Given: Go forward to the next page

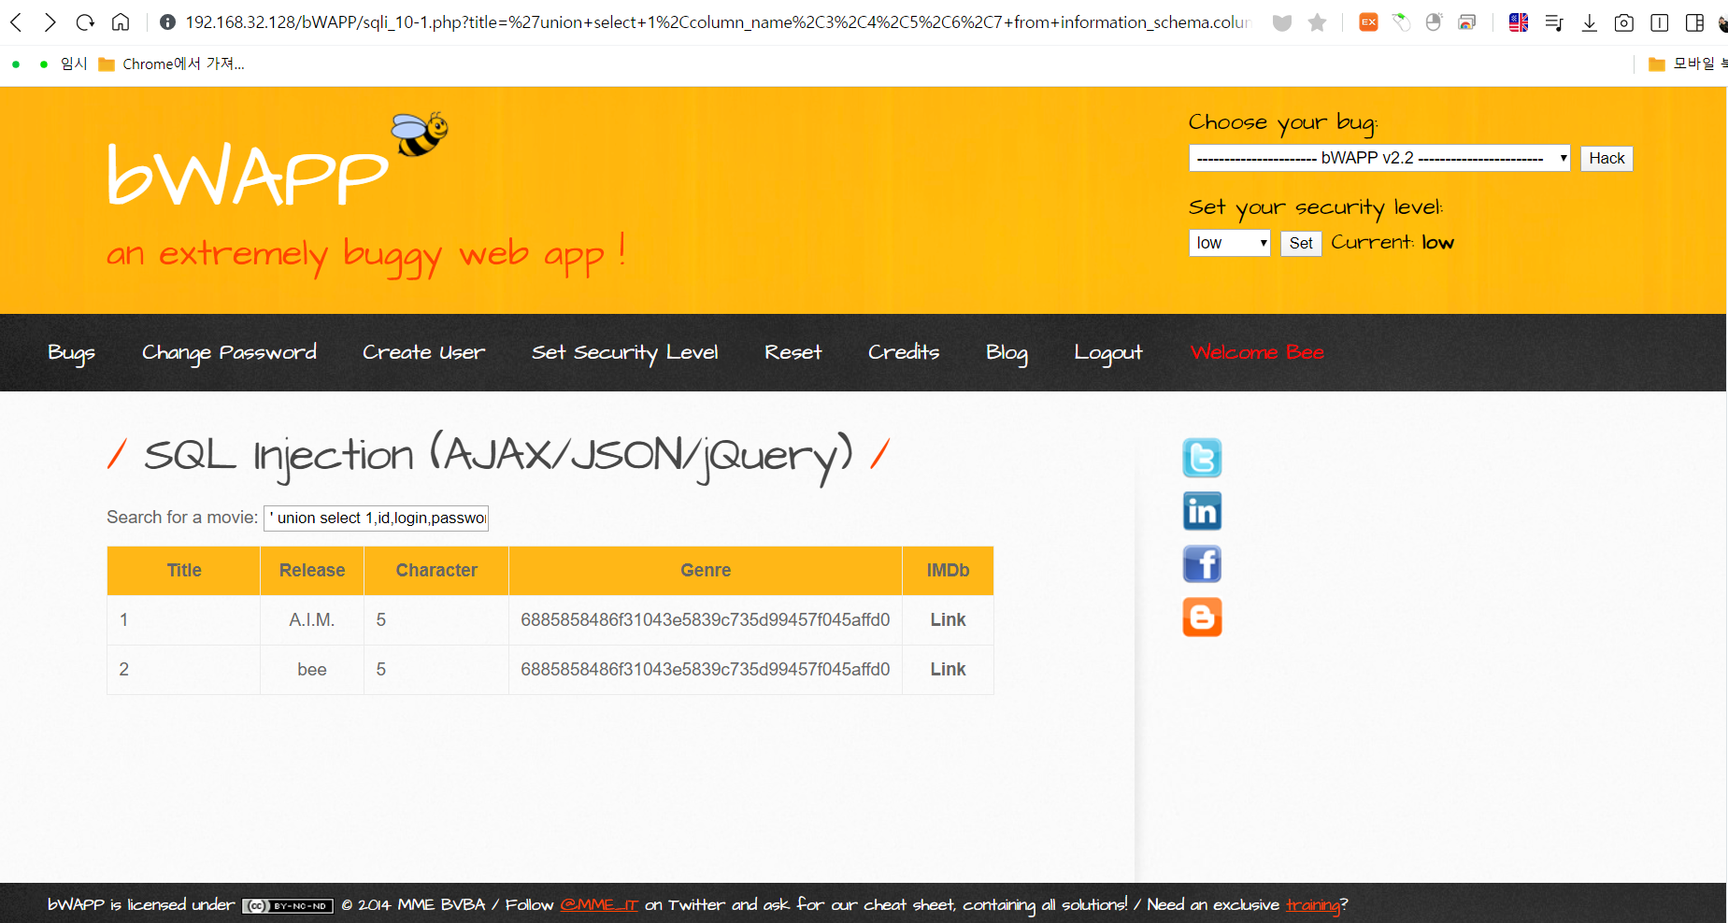Looking at the screenshot, I should tap(50, 22).
